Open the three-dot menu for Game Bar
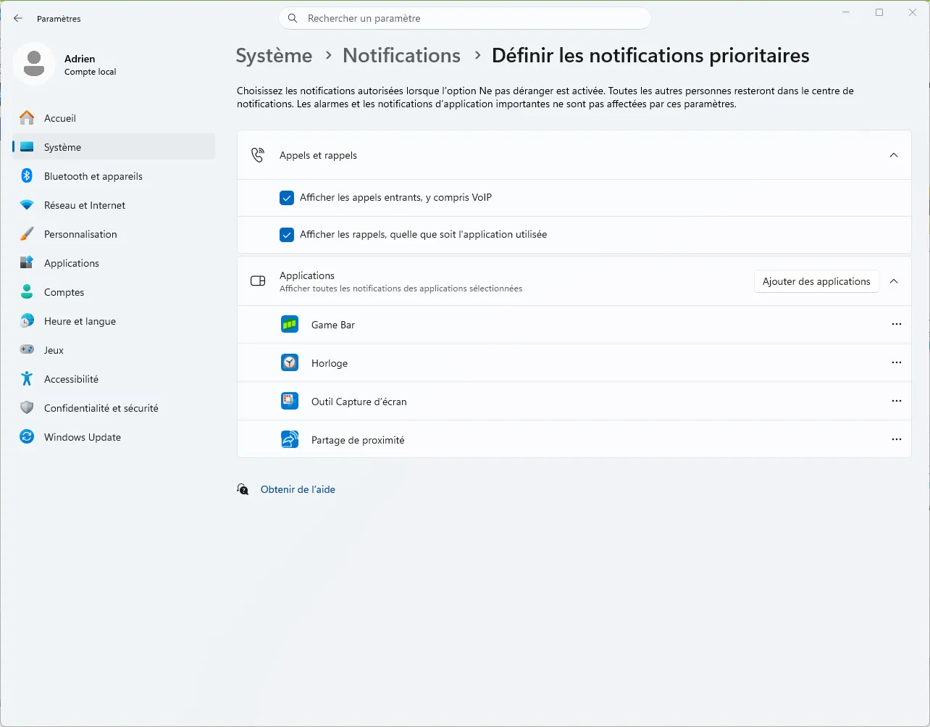Screen dimensions: 930x727 click(897, 325)
